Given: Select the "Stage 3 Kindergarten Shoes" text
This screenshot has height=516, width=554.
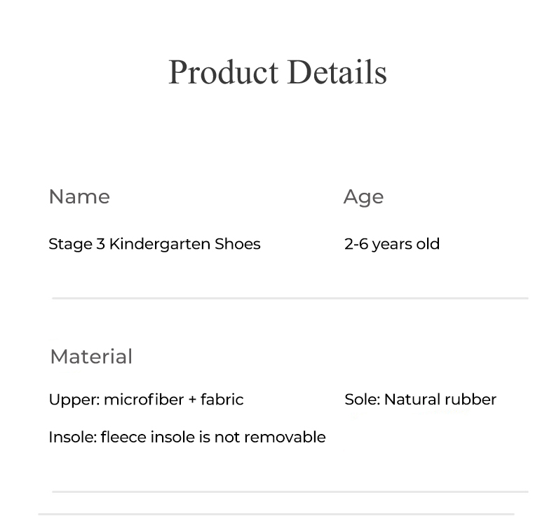Looking at the screenshot, I should coord(154,244).
